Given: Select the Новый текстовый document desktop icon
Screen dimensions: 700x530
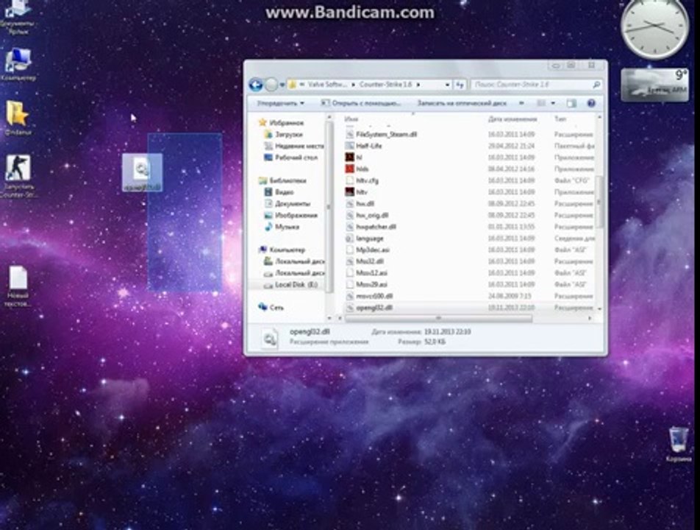Looking at the screenshot, I should click(x=18, y=286).
